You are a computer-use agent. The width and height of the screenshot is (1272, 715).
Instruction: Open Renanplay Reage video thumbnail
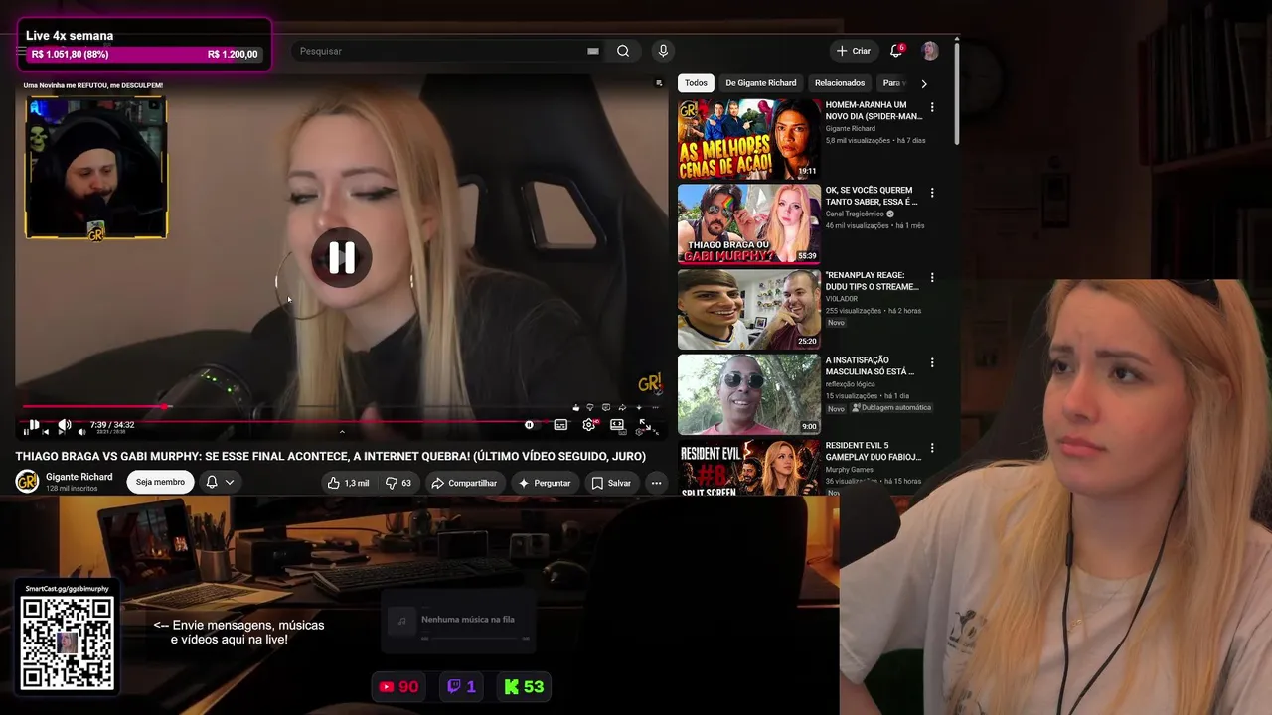(x=749, y=309)
